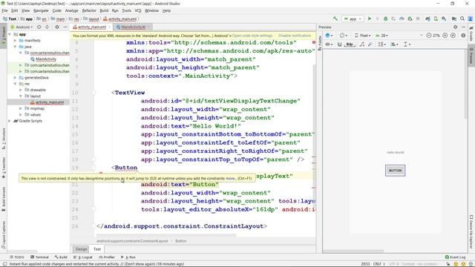Viewport: 475px width, 267px height.
Task: Open the Align options dropdown
Action: (394, 44)
